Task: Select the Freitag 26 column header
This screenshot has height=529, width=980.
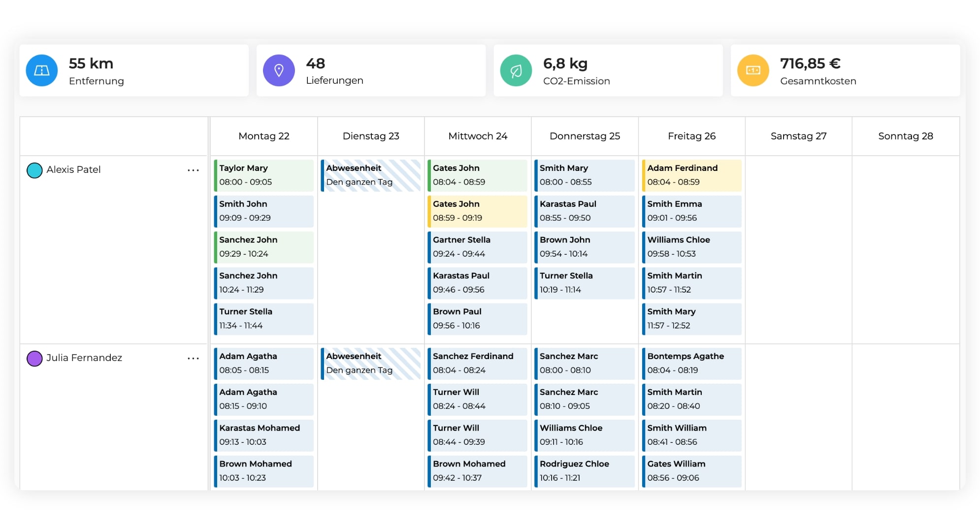Action: 691,136
